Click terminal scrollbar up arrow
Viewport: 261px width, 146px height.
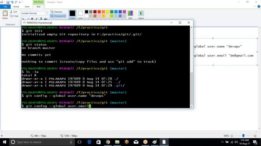191,27
